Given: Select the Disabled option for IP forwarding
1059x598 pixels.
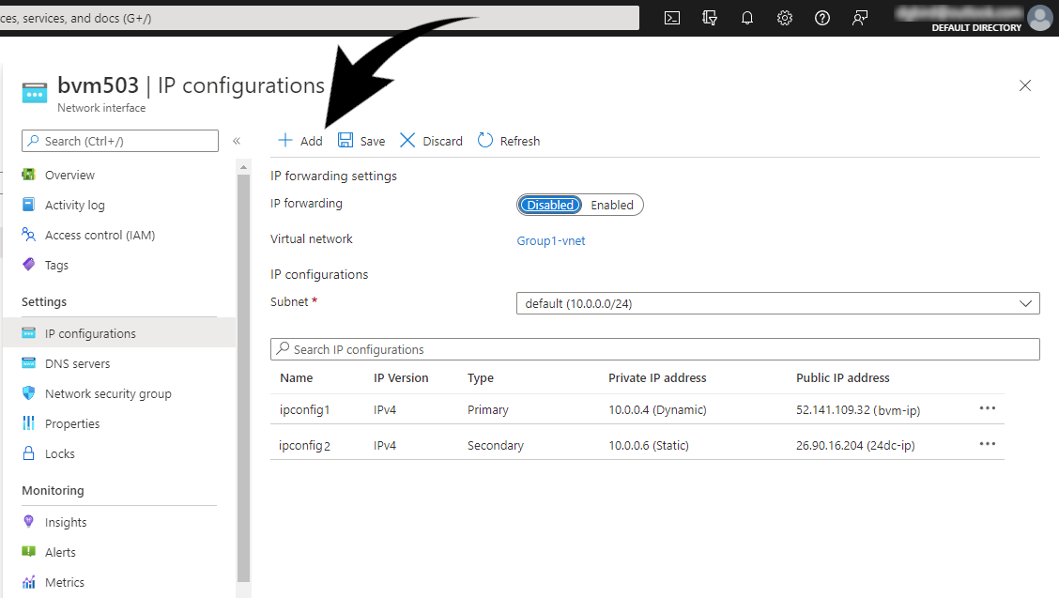Looking at the screenshot, I should coord(549,205).
